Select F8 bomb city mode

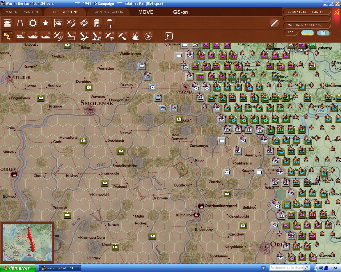tap(97, 36)
